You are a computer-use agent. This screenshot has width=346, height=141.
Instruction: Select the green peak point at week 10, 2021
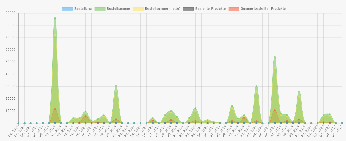tap(55, 18)
